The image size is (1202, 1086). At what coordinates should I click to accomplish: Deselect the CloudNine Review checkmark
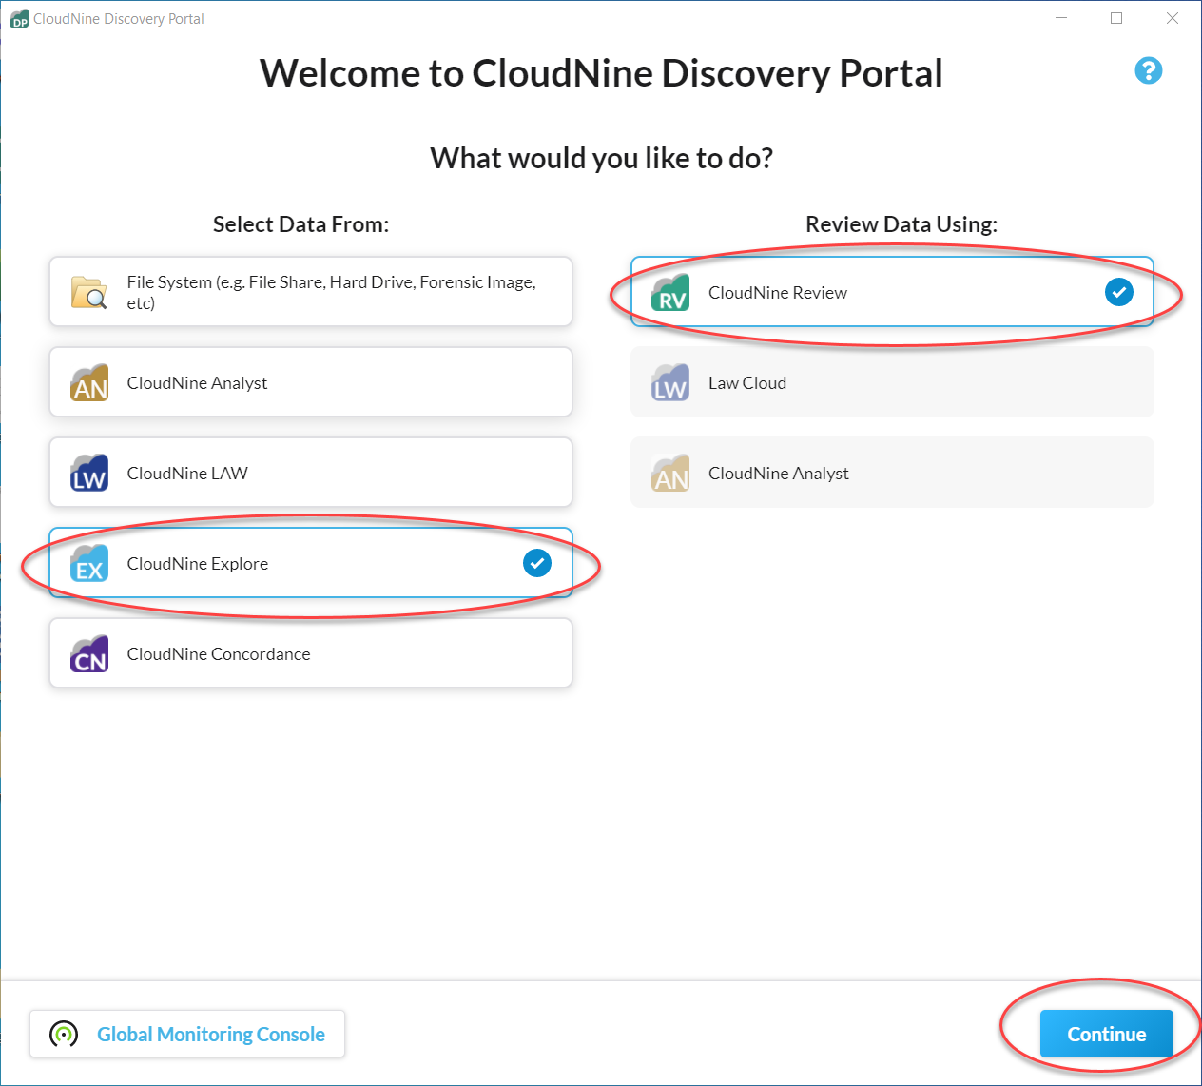[1118, 292]
